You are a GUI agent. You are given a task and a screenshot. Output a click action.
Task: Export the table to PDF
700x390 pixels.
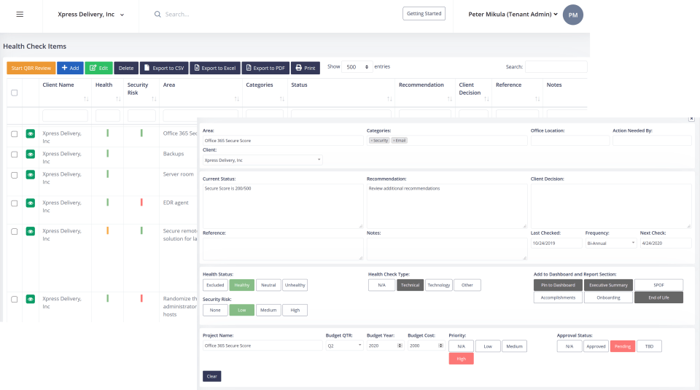[x=265, y=68]
